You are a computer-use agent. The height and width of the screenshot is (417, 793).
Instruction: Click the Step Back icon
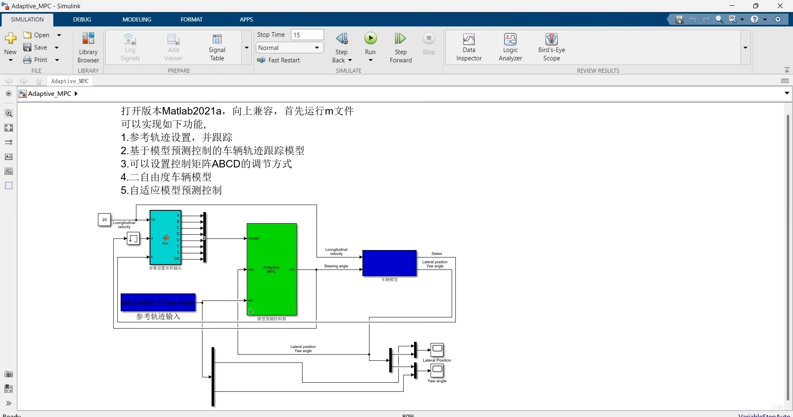pos(342,39)
